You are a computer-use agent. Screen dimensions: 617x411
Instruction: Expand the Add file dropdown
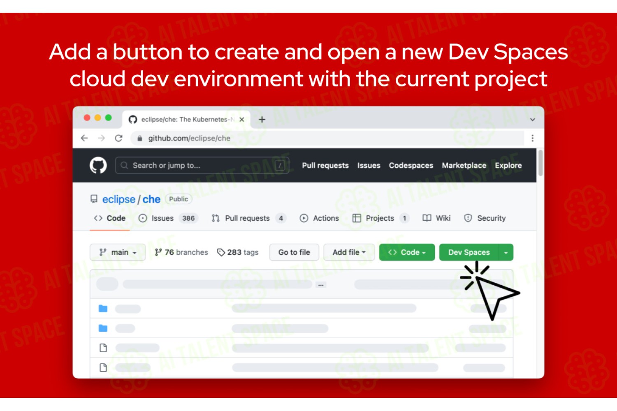point(349,252)
